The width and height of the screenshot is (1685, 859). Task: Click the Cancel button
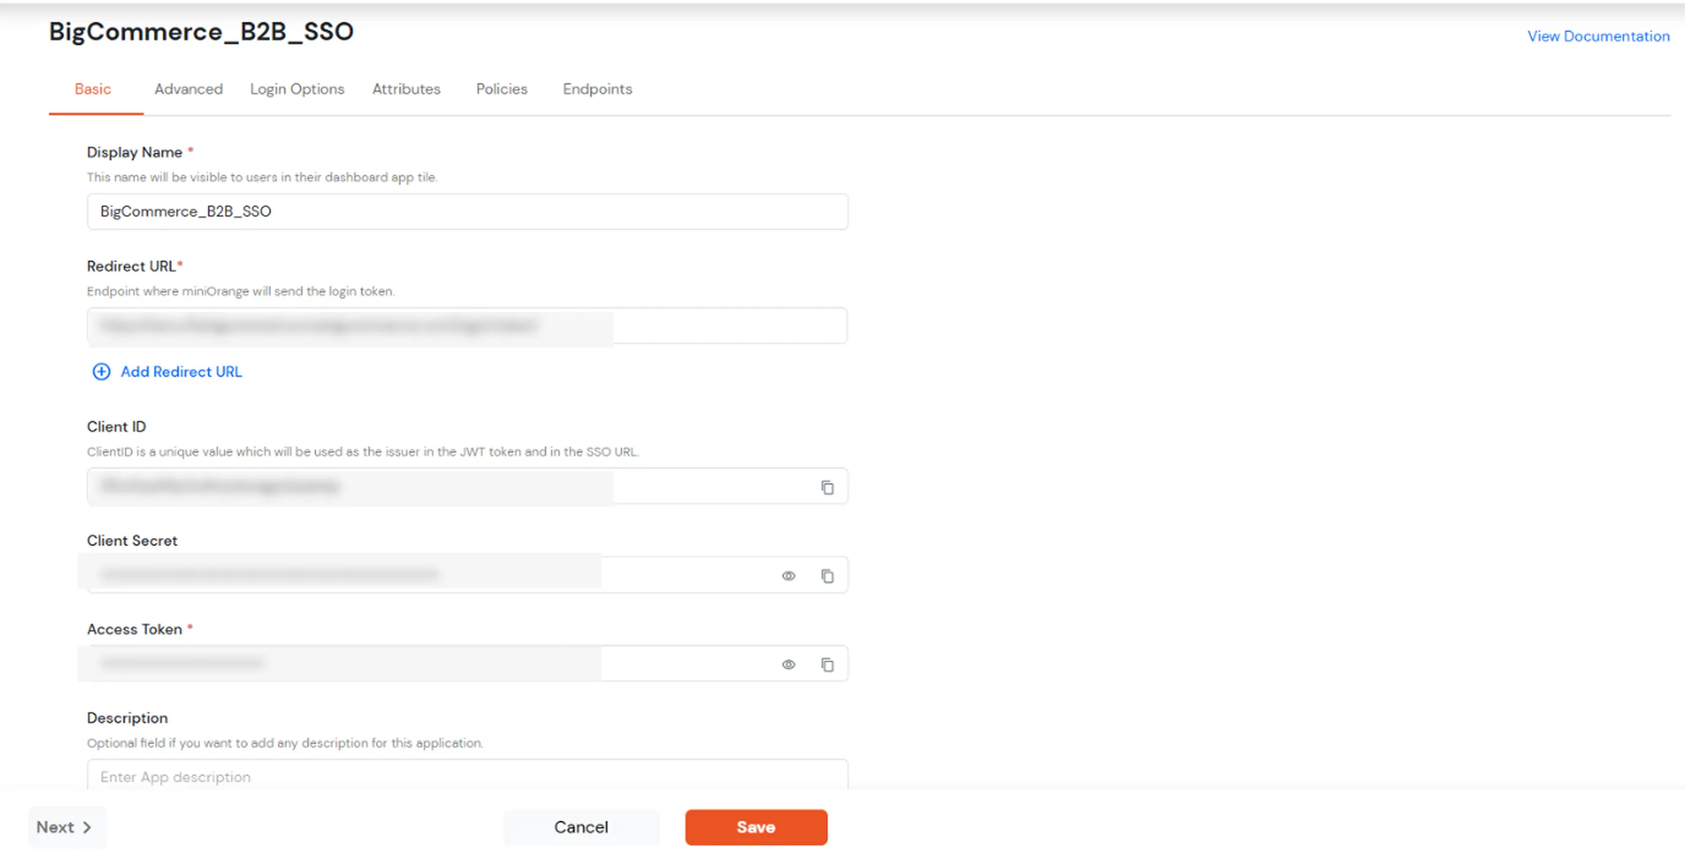pyautogui.click(x=581, y=827)
